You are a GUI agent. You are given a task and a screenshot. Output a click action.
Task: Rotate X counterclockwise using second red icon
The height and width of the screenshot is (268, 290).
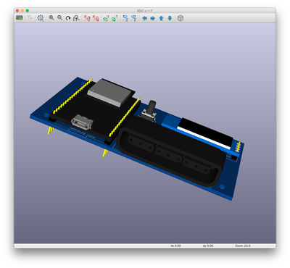pos(96,18)
